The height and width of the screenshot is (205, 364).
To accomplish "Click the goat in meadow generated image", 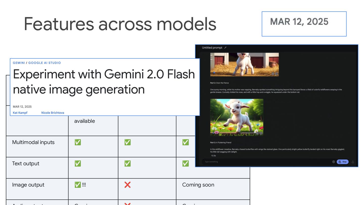I will 237,117.
